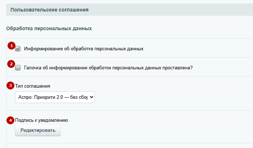Uncheck the personal data informing checkbox

click(x=18, y=49)
